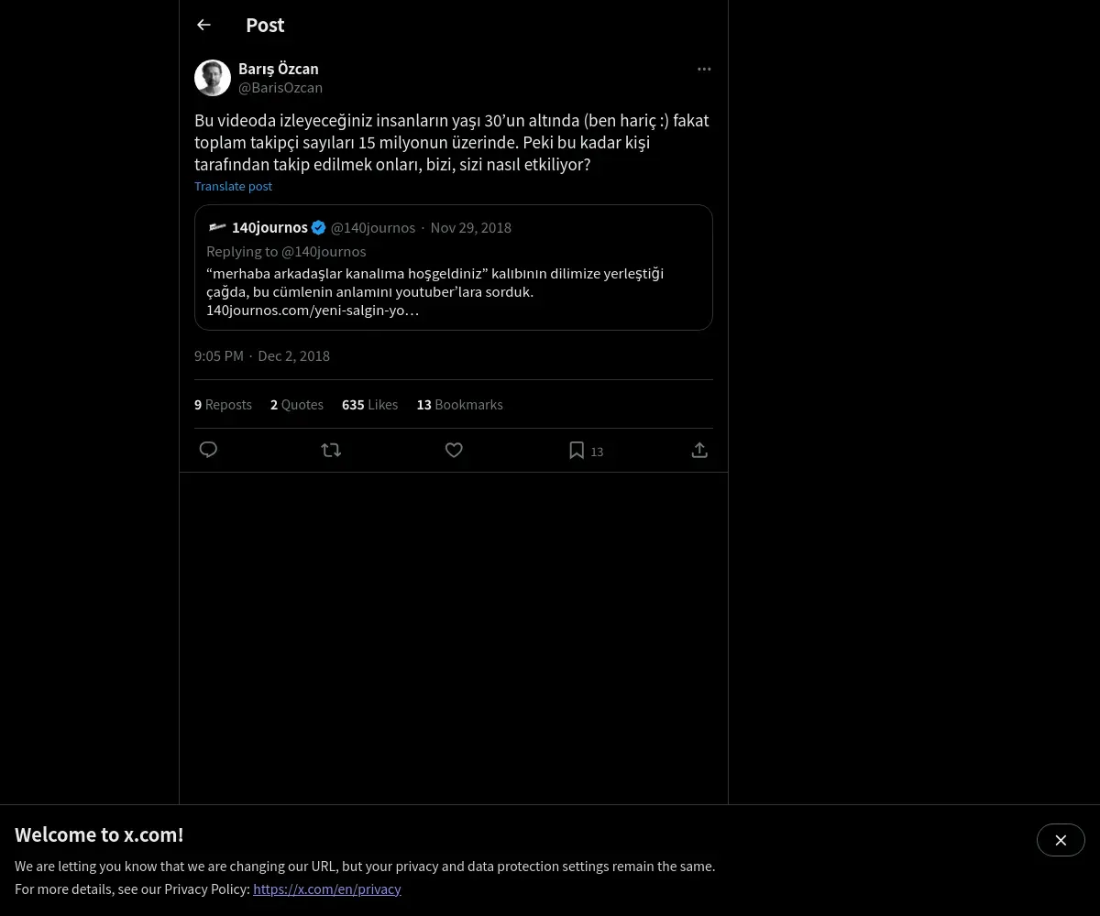
Task: Open the x.com privacy policy link
Action: (327, 889)
